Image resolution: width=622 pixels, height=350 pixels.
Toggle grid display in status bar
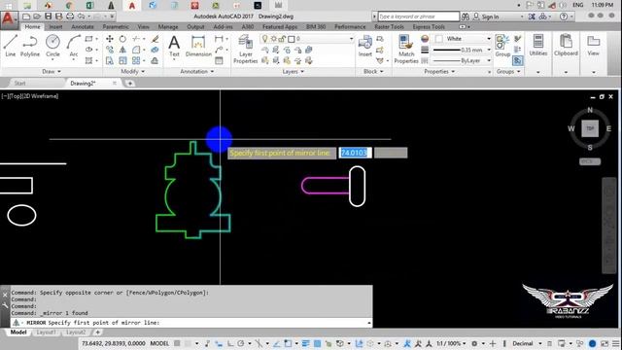click(x=177, y=343)
